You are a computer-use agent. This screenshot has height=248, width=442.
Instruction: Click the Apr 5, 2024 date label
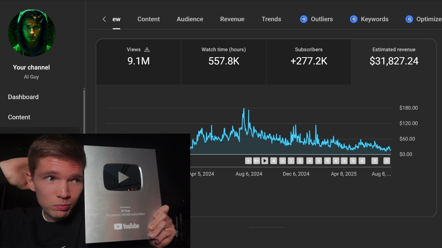202,174
